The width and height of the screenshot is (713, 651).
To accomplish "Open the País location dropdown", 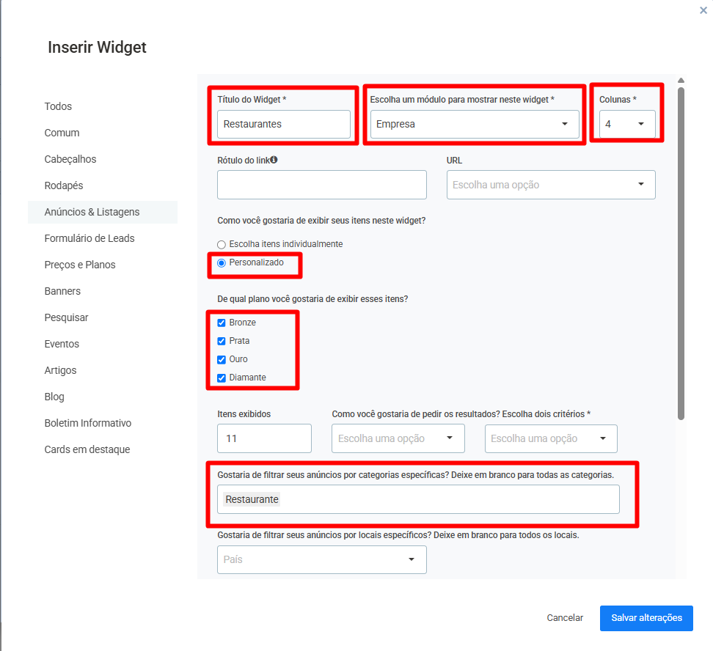I will point(322,559).
